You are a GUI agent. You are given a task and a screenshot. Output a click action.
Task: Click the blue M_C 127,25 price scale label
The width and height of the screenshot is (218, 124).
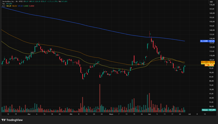207,41
